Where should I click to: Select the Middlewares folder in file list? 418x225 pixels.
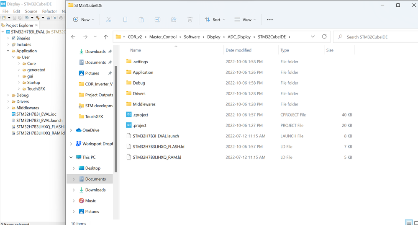pyautogui.click(x=144, y=104)
